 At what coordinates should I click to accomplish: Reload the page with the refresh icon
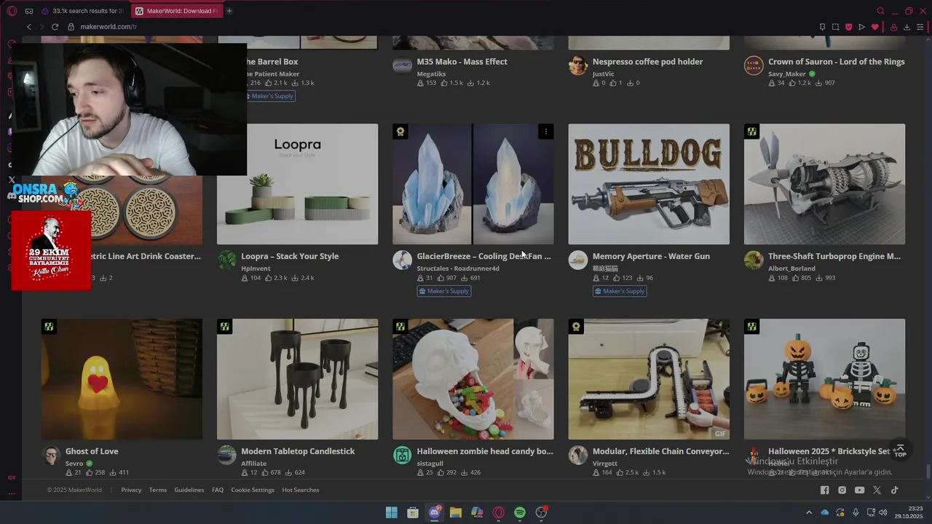[55, 27]
